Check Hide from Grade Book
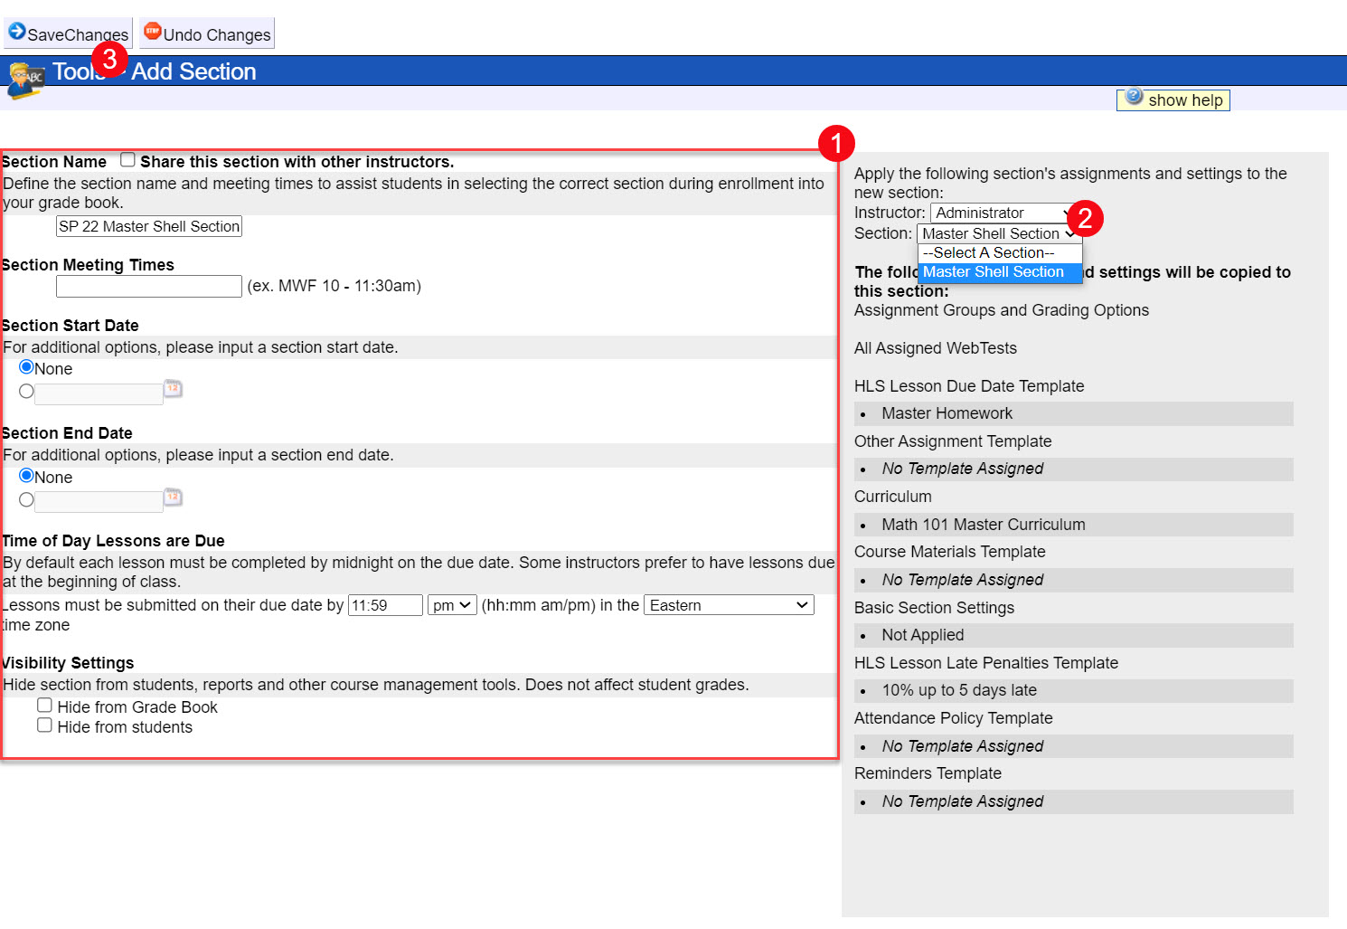1347x929 pixels. point(44,706)
